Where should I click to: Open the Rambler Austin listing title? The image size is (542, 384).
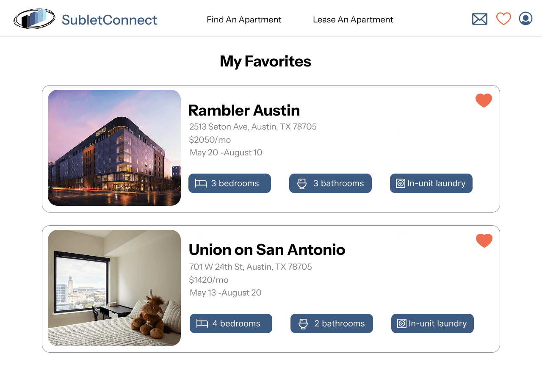pos(244,111)
